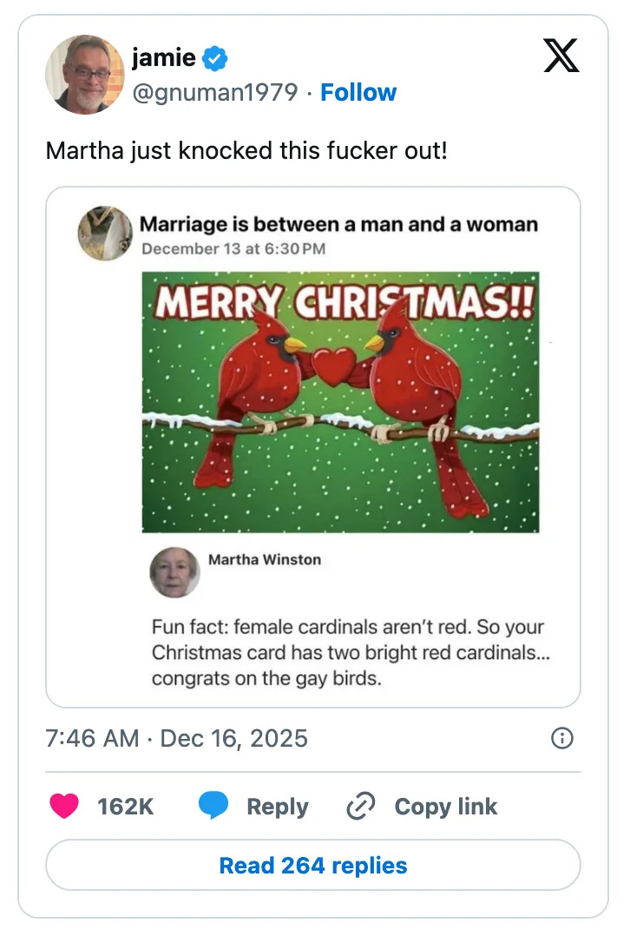
Task: Follow the @gnuman1979 account
Action: (x=358, y=93)
